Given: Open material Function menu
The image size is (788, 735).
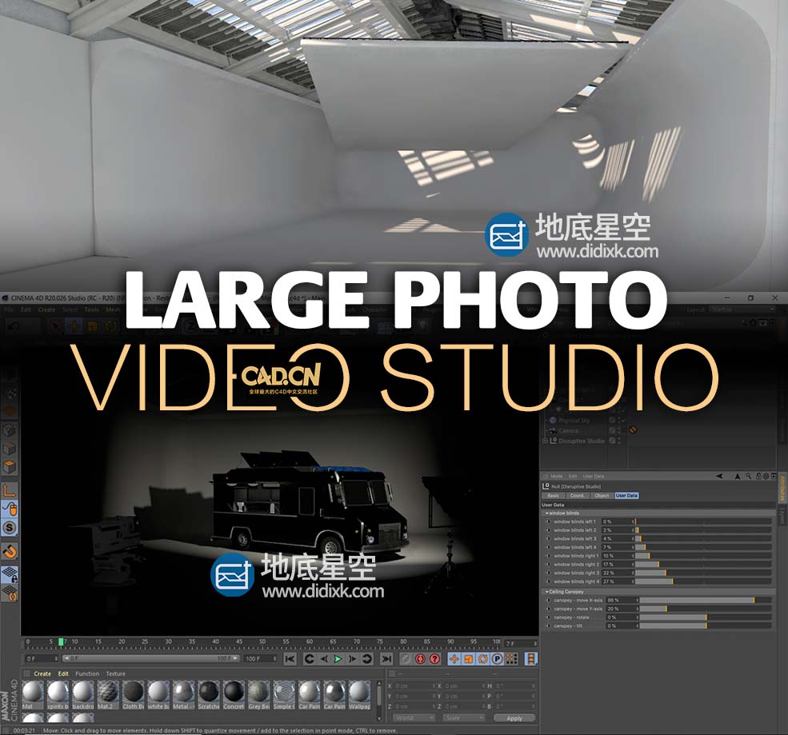Looking at the screenshot, I should coord(87,673).
